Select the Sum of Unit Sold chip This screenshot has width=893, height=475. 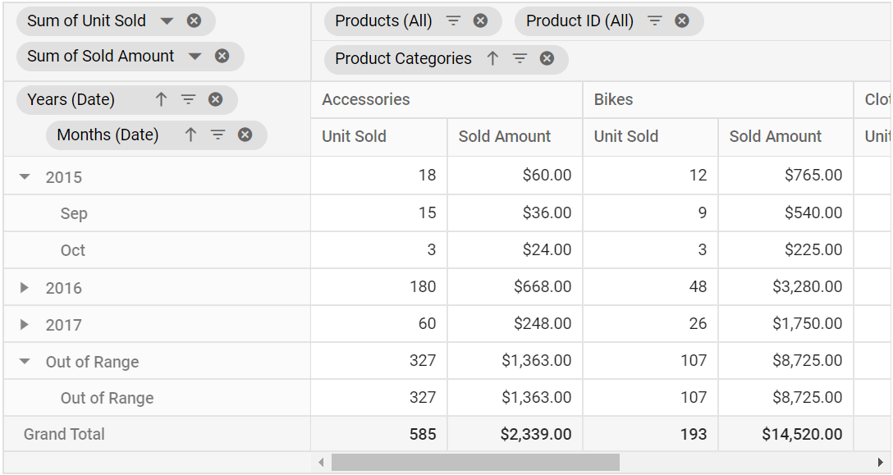(117, 21)
